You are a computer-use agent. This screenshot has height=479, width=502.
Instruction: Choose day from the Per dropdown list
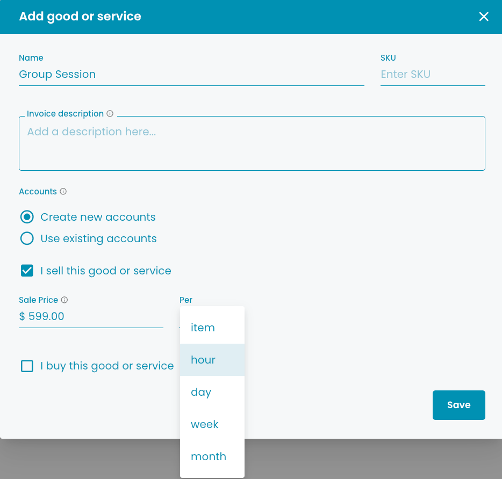(212, 392)
